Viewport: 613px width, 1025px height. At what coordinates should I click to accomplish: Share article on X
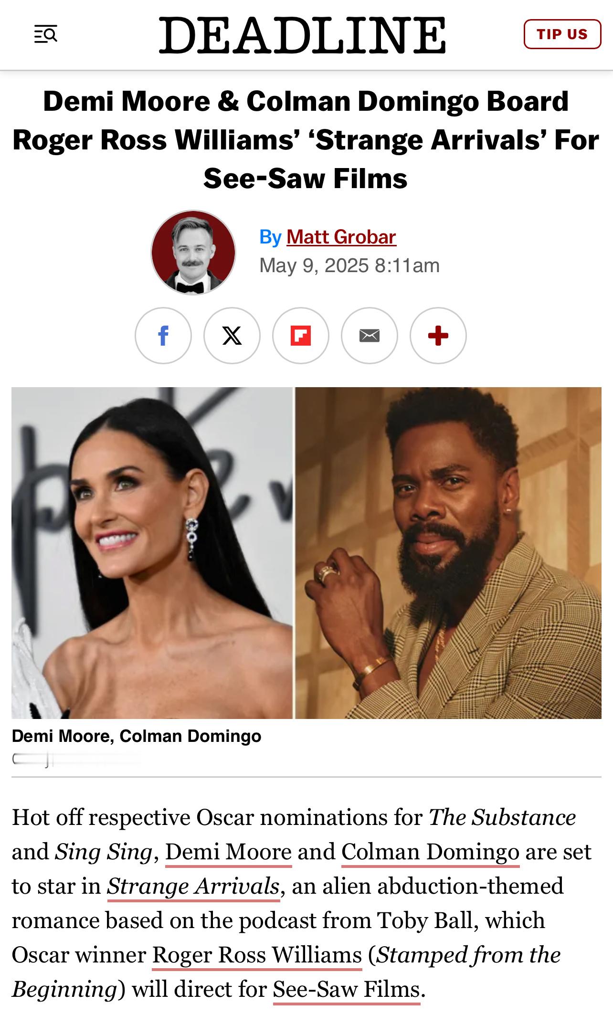point(232,336)
